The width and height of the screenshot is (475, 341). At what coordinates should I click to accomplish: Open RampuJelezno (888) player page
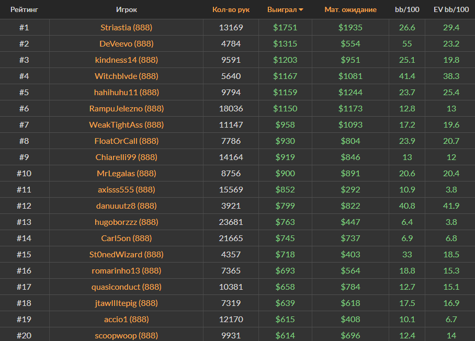[126, 108]
